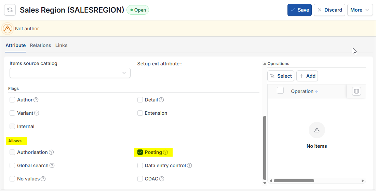The image size is (376, 191).
Task: Click help icon next to Global search
Action: [x=52, y=165]
